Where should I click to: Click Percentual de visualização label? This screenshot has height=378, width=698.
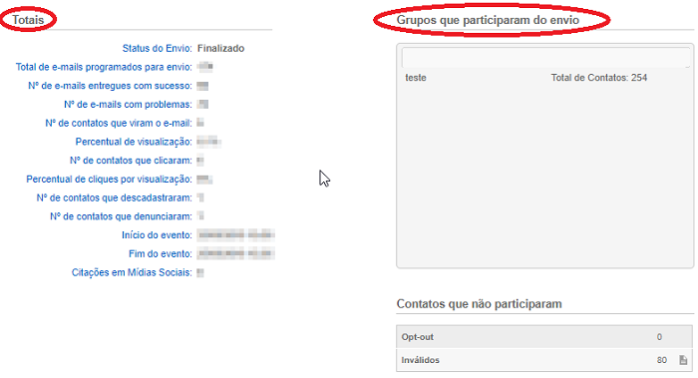[x=134, y=142]
